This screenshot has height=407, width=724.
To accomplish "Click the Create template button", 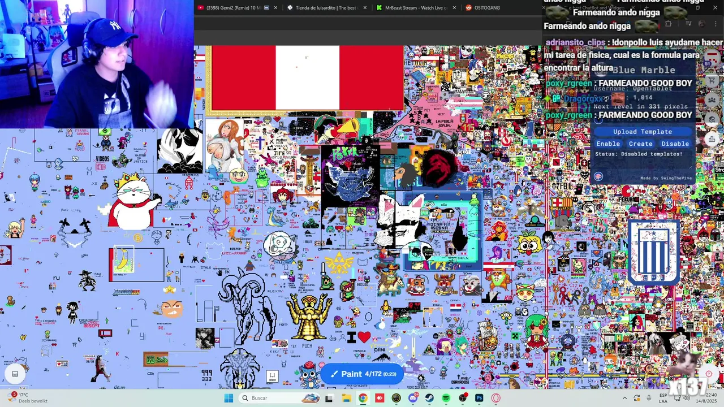I will 641,144.
